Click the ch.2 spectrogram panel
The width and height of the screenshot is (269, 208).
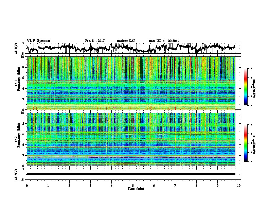click(x=131, y=139)
